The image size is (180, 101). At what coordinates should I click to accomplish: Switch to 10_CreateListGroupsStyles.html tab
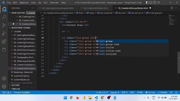coord(133,8)
